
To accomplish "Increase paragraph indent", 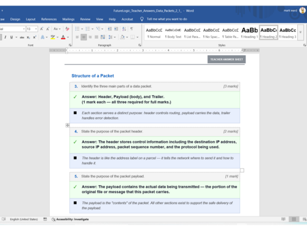I will coord(116,29).
